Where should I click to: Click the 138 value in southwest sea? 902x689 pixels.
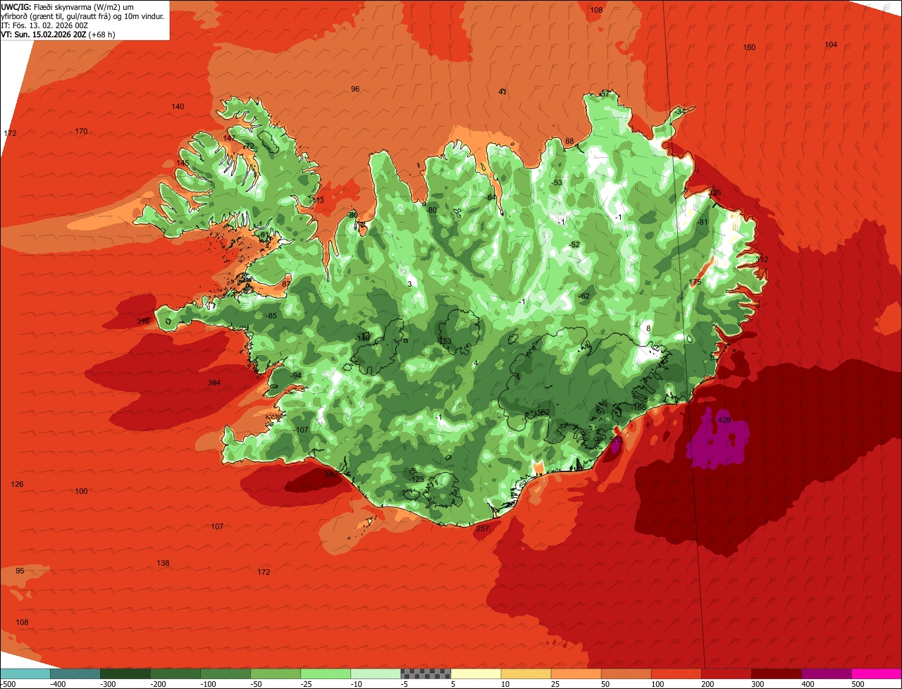[163, 563]
